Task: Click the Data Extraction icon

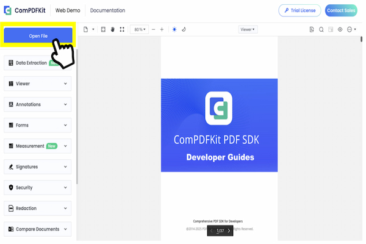Action: click(11, 63)
